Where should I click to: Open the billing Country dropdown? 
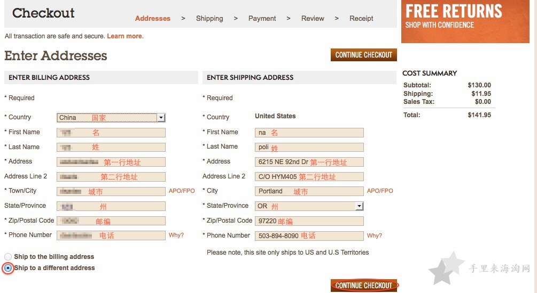tap(111, 118)
